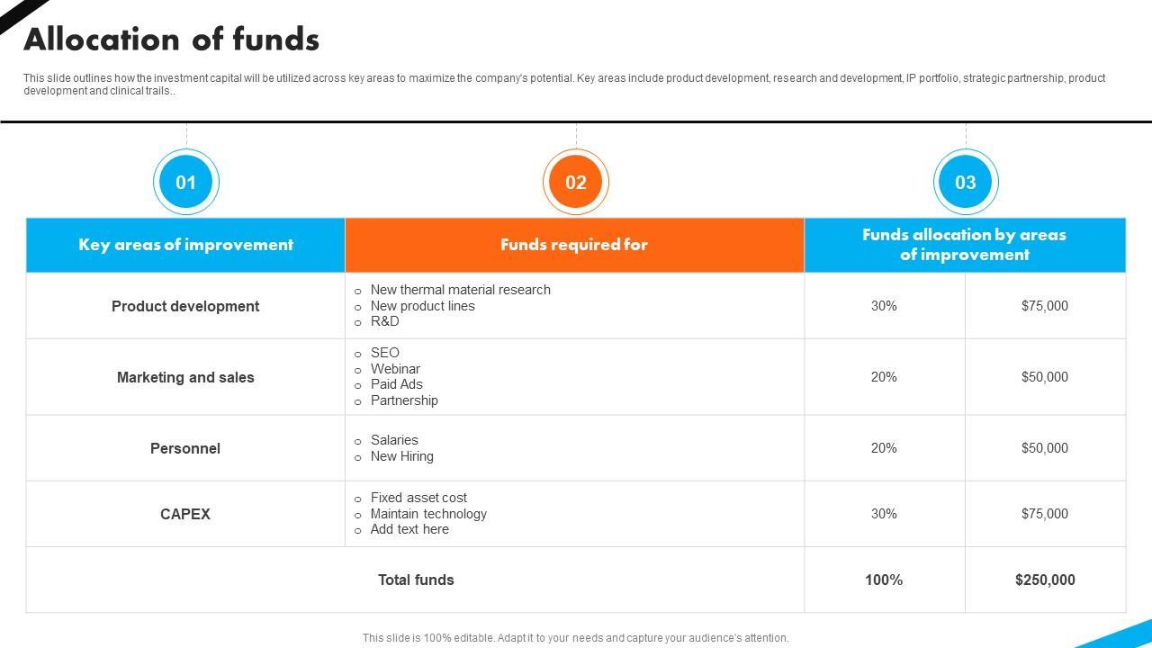Click the CAPEX row label
This screenshot has height=648, width=1152.
tap(185, 514)
